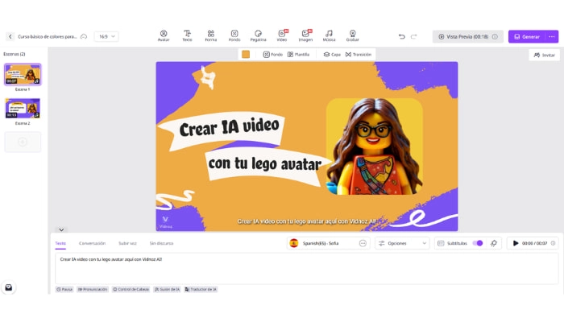564x322 pixels.
Task: Select the 'Crear IA video' text banner
Action: [229, 127]
